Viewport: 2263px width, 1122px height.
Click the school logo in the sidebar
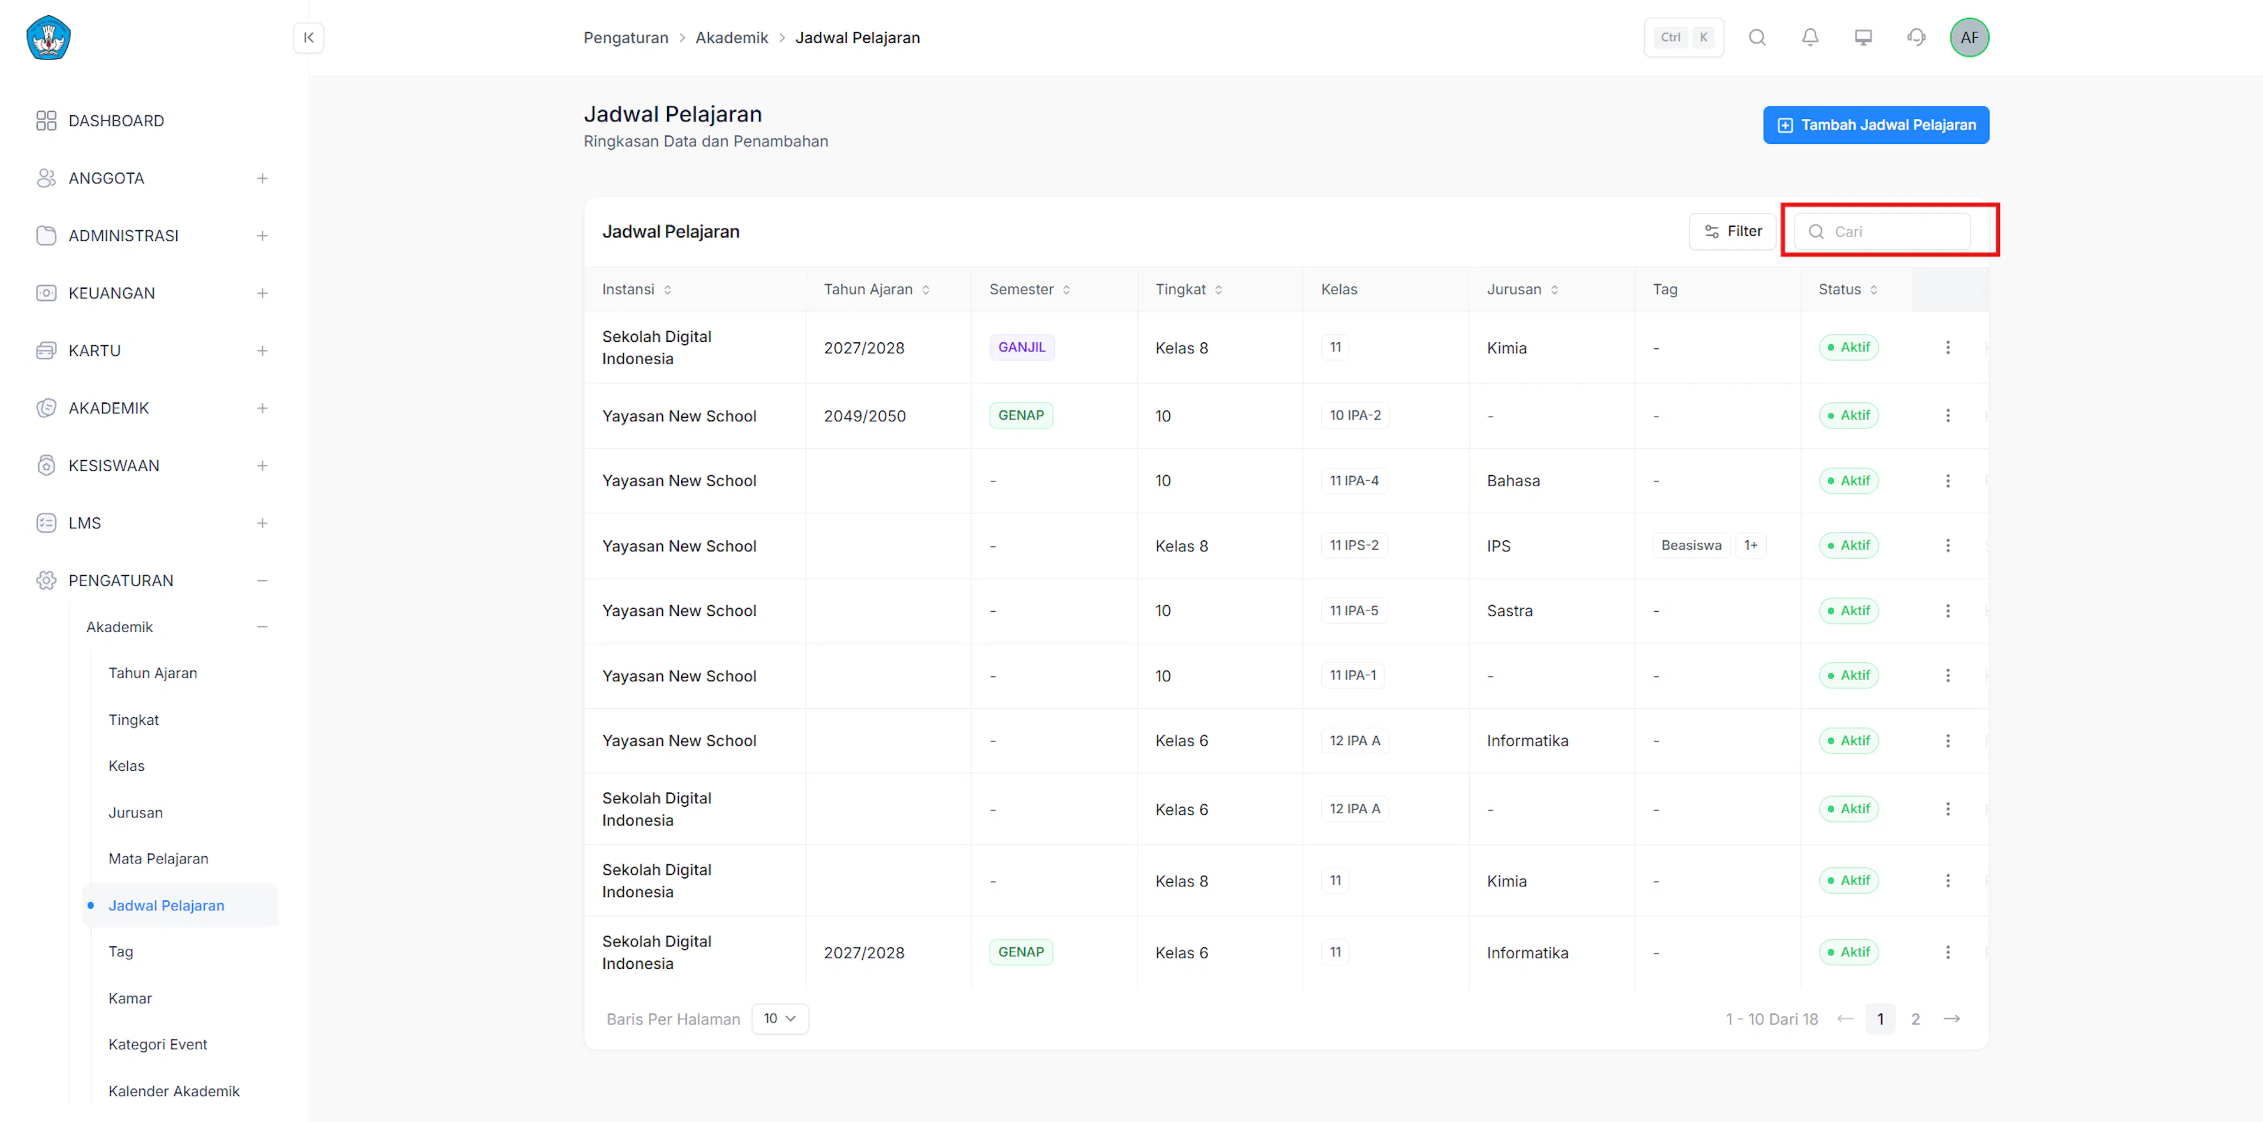pos(48,38)
